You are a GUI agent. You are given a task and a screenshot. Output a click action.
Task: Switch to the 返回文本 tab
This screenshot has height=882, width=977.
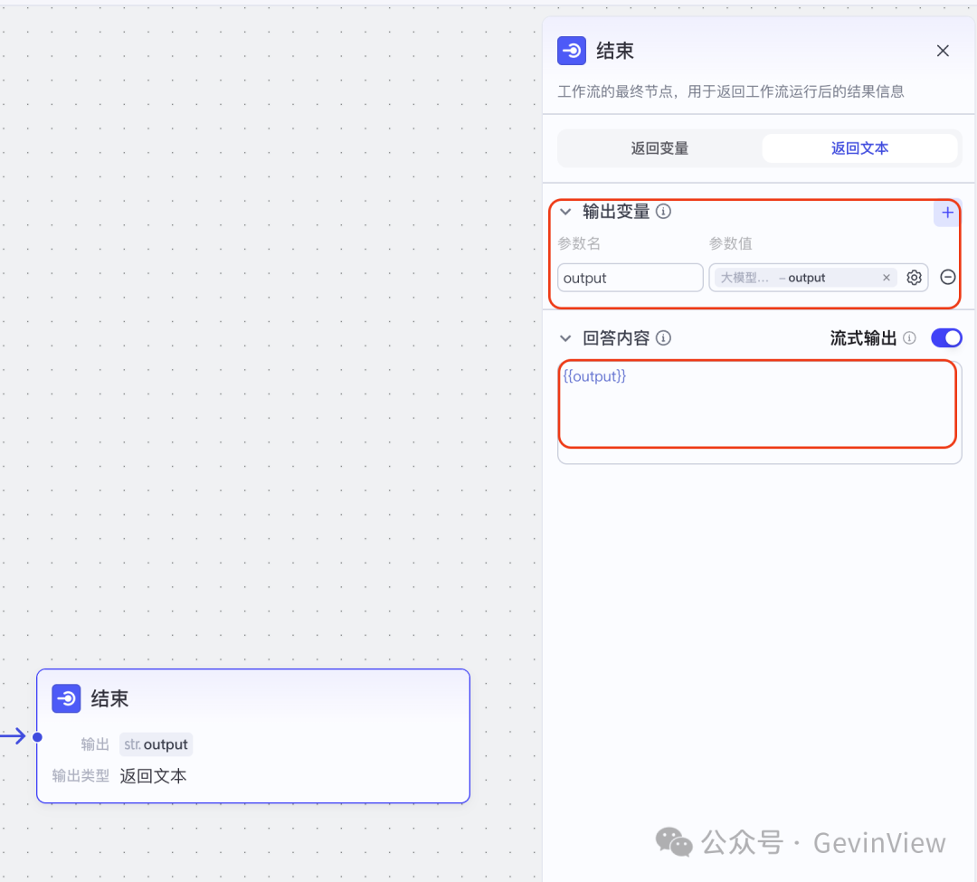point(859,148)
